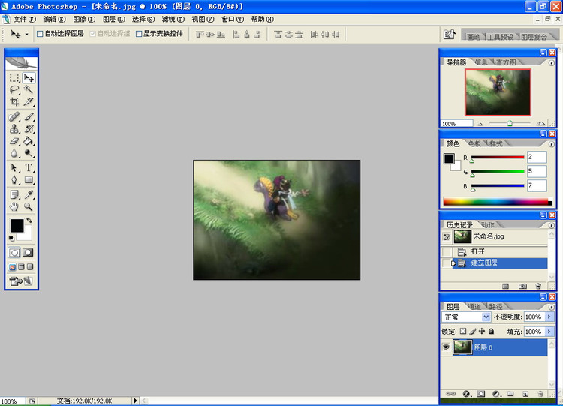Select the Move tool in toolbox
Screen dimensions: 563x406
coord(29,77)
